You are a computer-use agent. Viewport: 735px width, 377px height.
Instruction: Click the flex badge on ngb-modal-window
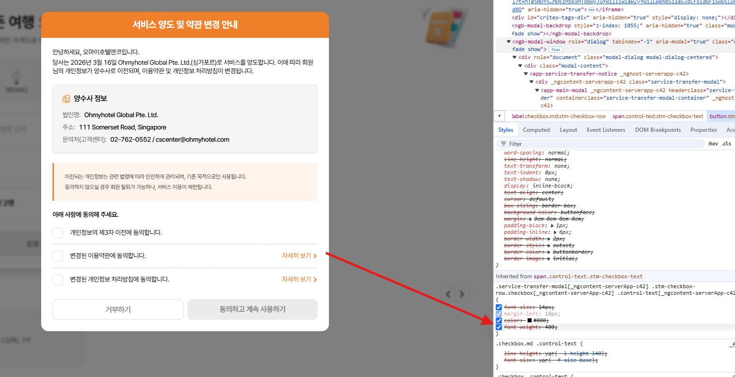pos(556,50)
